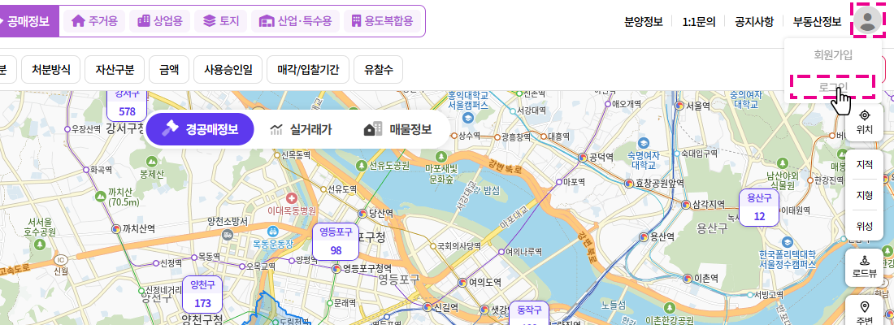Click 로그인 in the user menu
Image resolution: width=894 pixels, height=325 pixels.
point(833,87)
